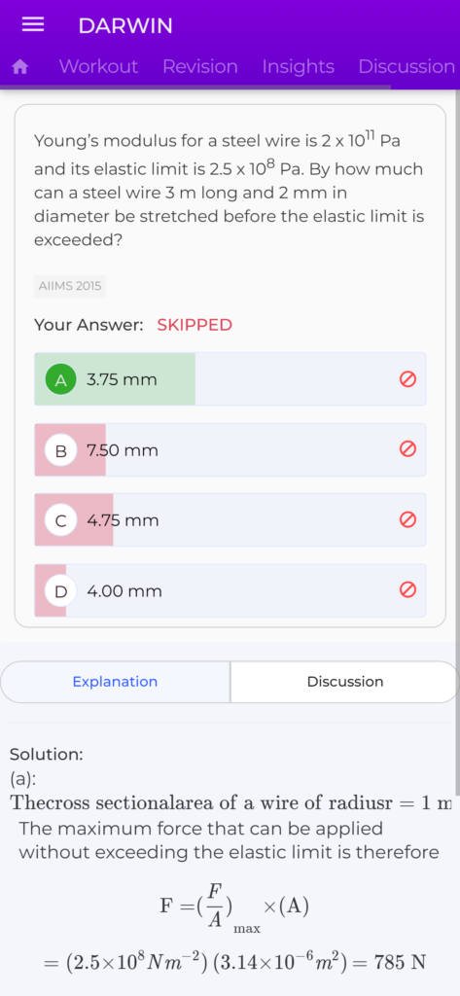The height and width of the screenshot is (996, 460).
Task: Select option C circle badge
Action: tap(61, 521)
